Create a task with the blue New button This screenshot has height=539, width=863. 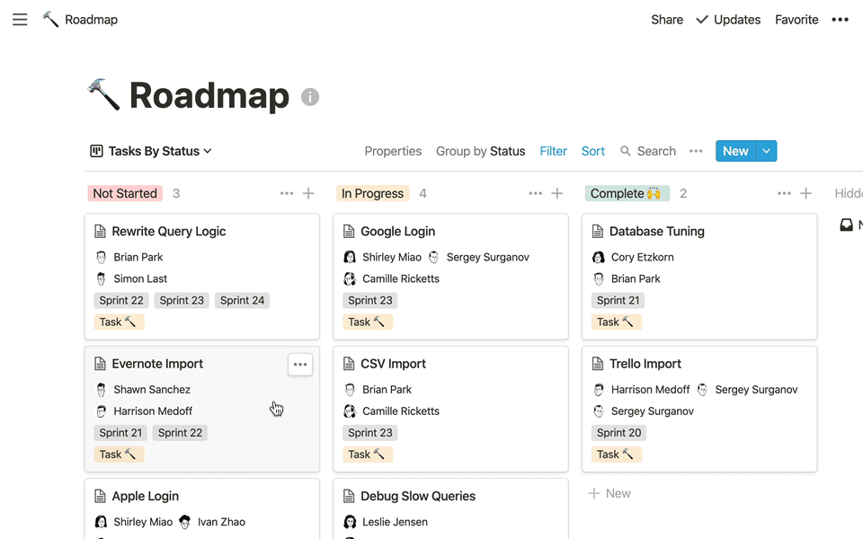point(735,151)
